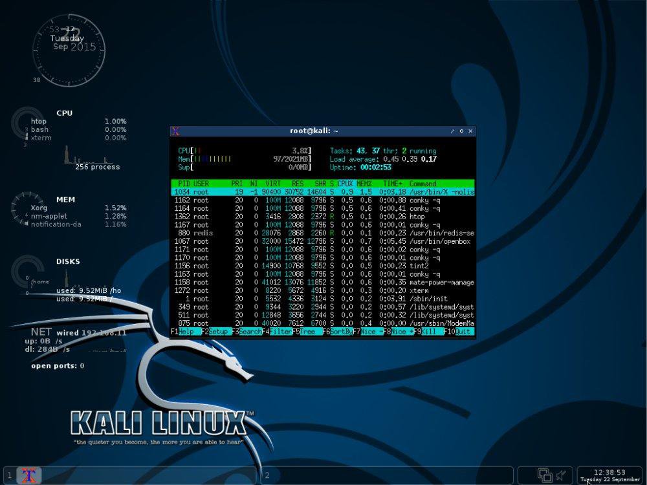This screenshot has width=647, height=485.
Task: Sort by PID column header
Action: click(x=184, y=184)
